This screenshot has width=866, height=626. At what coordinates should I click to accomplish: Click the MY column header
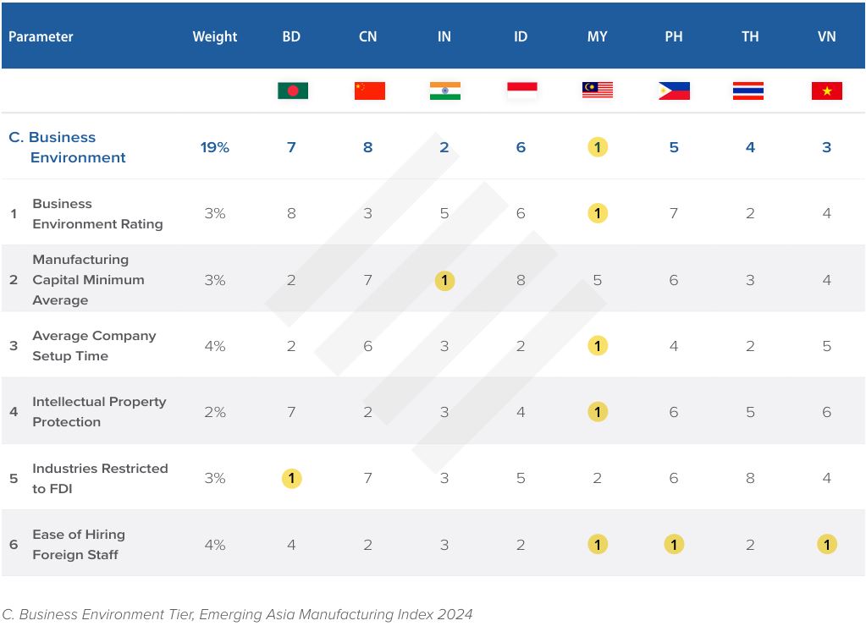(x=597, y=36)
